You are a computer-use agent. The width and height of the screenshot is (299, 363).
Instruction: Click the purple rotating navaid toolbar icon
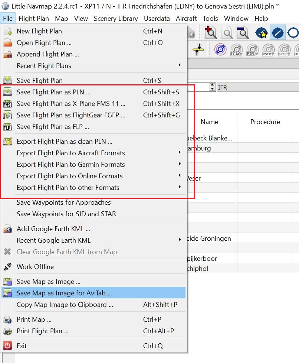click(x=220, y=49)
